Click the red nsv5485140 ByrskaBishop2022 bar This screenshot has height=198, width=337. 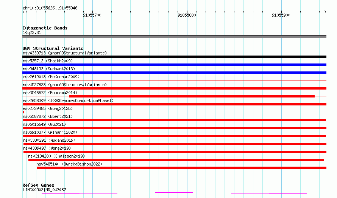[182, 168]
